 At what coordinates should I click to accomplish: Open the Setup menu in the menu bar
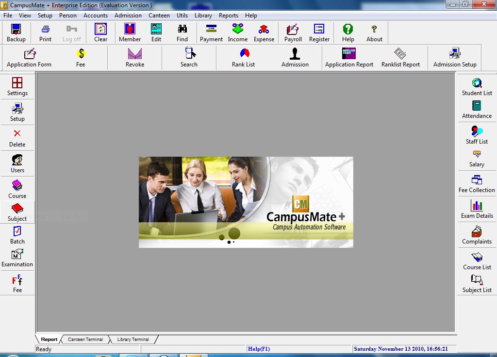[x=45, y=16]
